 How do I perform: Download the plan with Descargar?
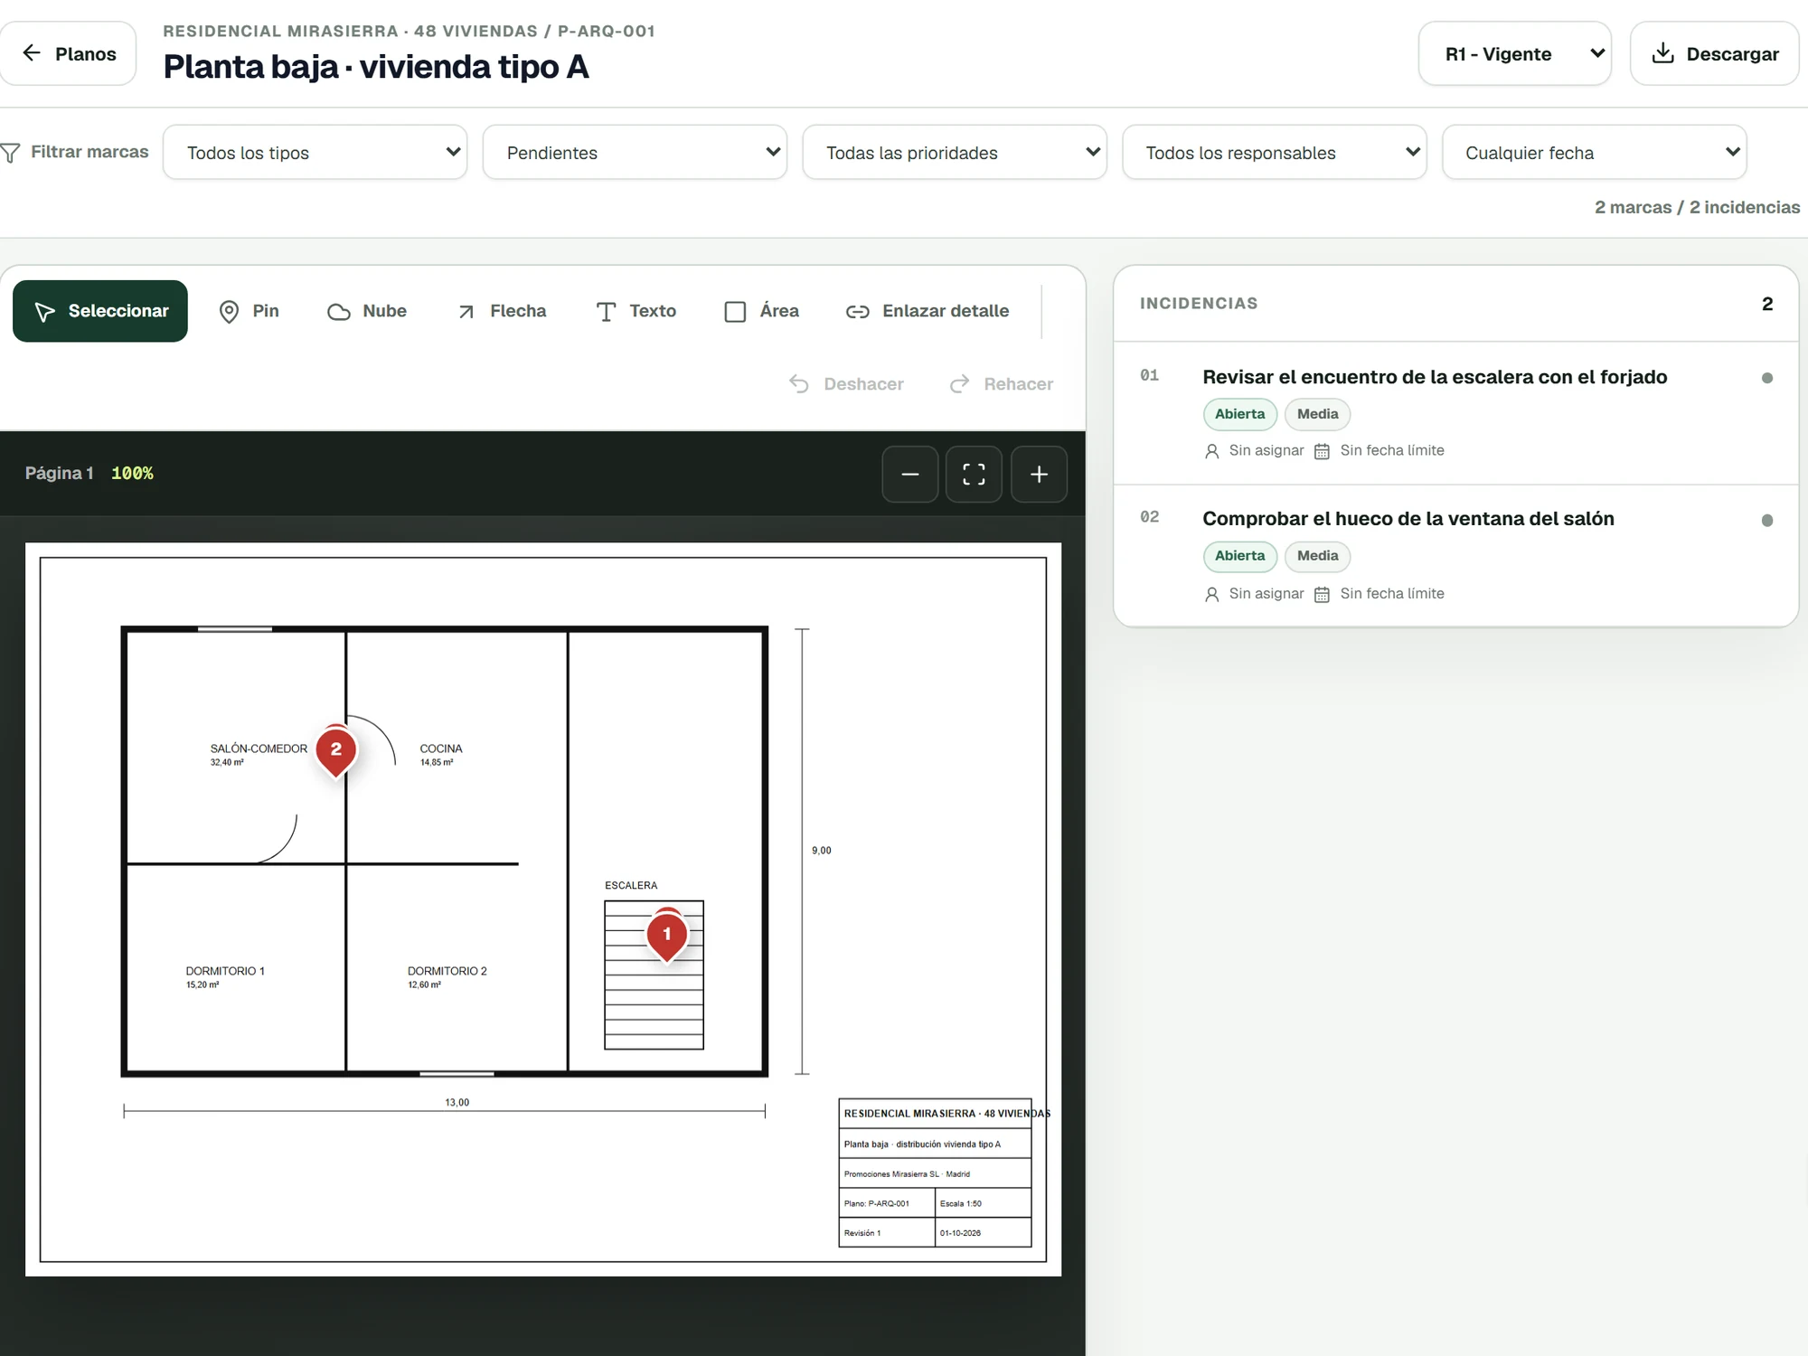[1714, 53]
